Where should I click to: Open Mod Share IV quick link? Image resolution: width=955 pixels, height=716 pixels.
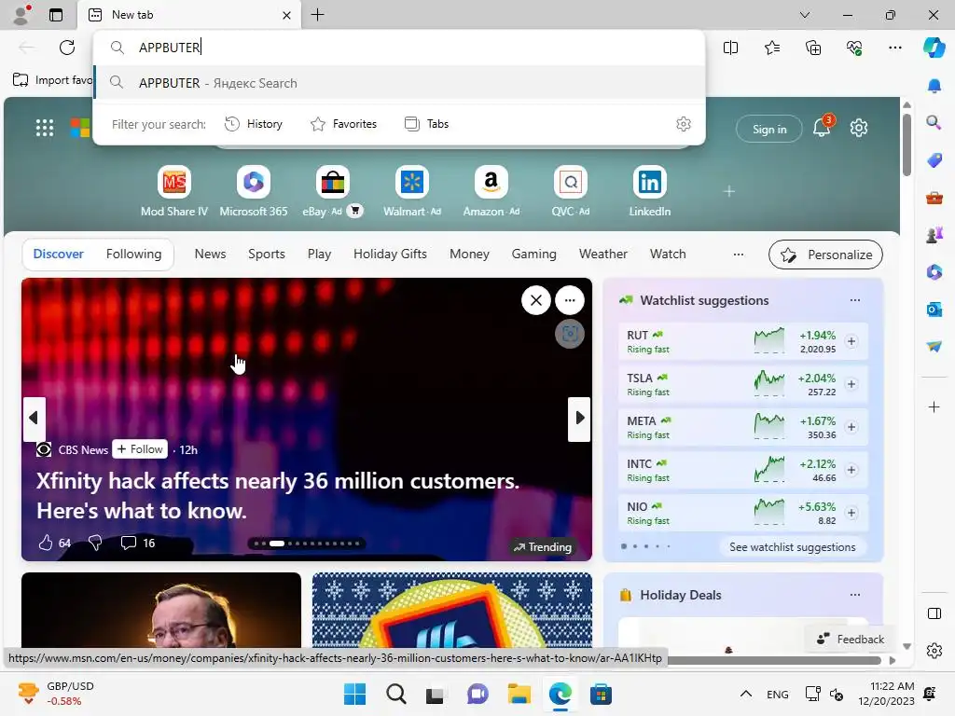pos(174,191)
